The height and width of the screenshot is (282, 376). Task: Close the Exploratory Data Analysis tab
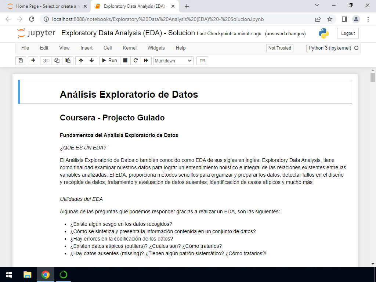click(173, 7)
